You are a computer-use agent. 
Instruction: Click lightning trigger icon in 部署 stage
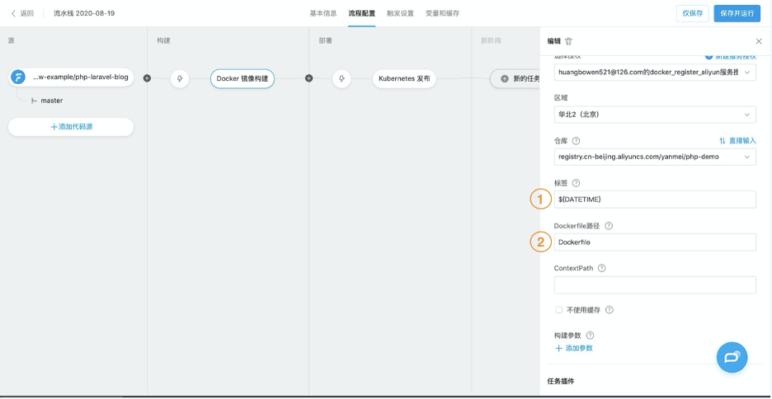341,78
